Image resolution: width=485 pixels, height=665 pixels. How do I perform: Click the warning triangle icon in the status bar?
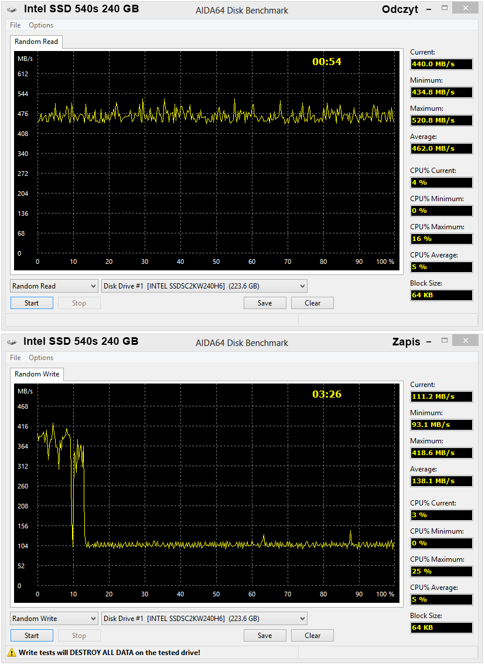pos(12,653)
